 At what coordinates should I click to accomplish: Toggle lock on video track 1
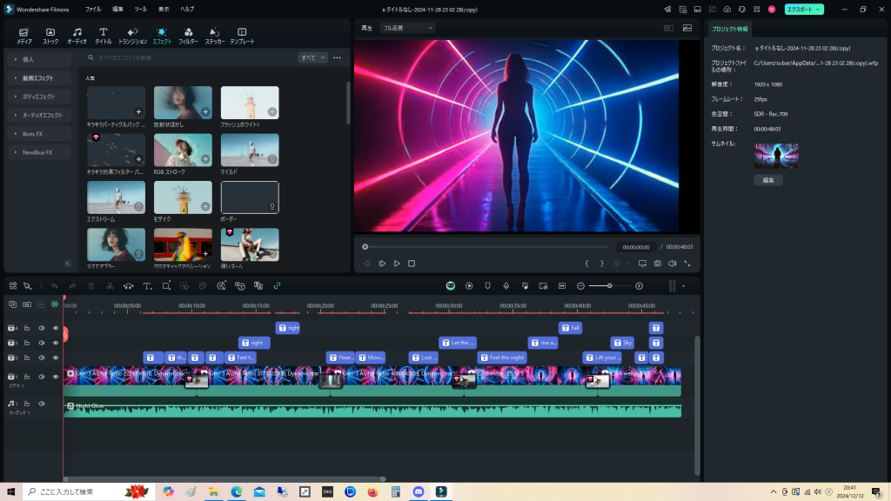[x=27, y=377]
